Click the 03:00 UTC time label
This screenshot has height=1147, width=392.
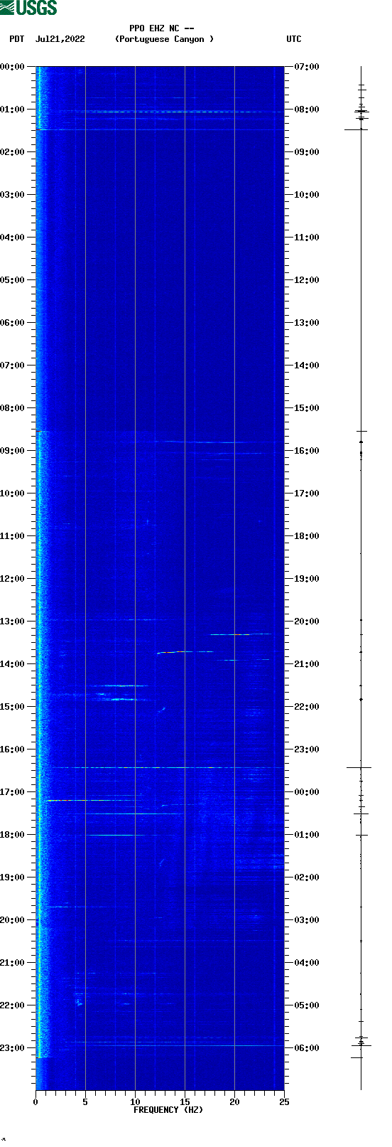click(307, 920)
